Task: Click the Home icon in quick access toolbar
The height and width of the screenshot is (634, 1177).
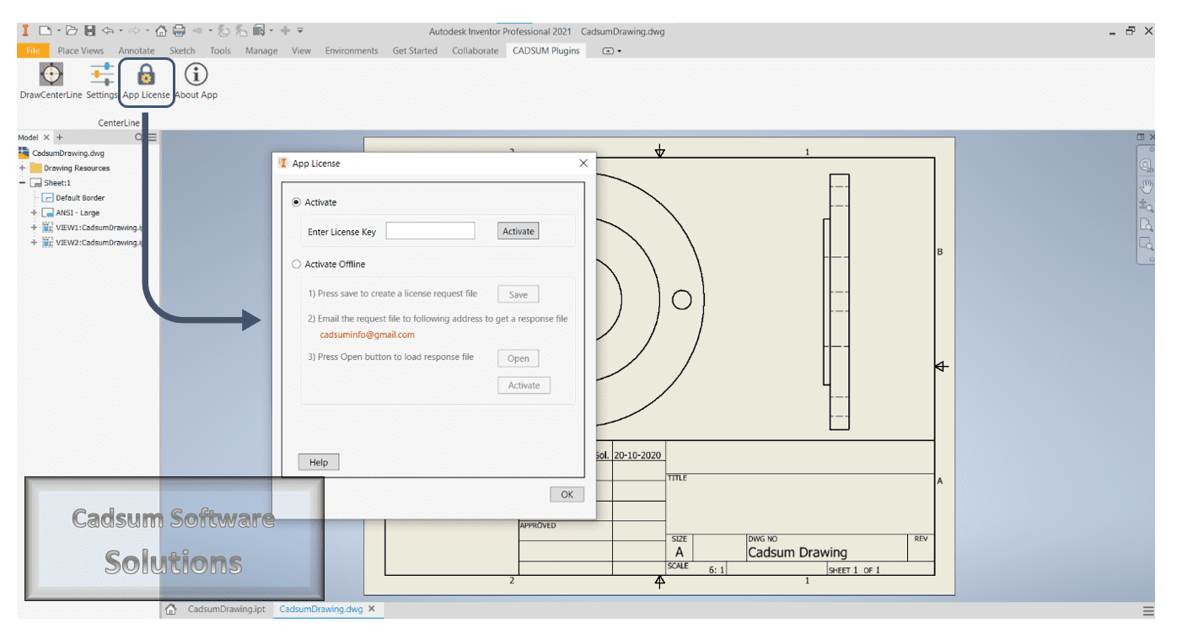Action: pyautogui.click(x=161, y=31)
